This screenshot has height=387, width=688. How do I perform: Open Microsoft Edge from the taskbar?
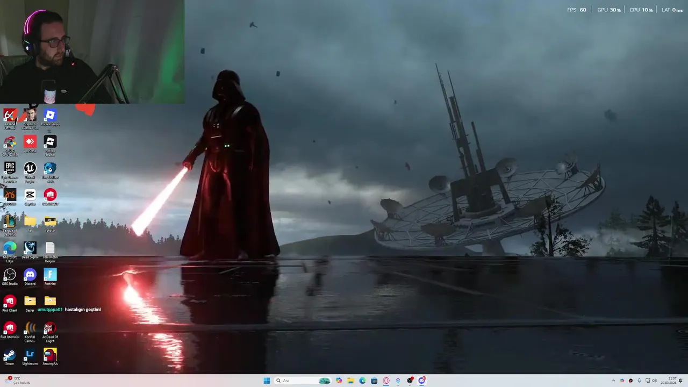[x=362, y=381]
